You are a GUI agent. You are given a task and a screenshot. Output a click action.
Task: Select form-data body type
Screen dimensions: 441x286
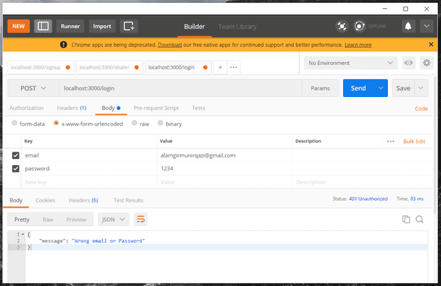click(x=14, y=123)
